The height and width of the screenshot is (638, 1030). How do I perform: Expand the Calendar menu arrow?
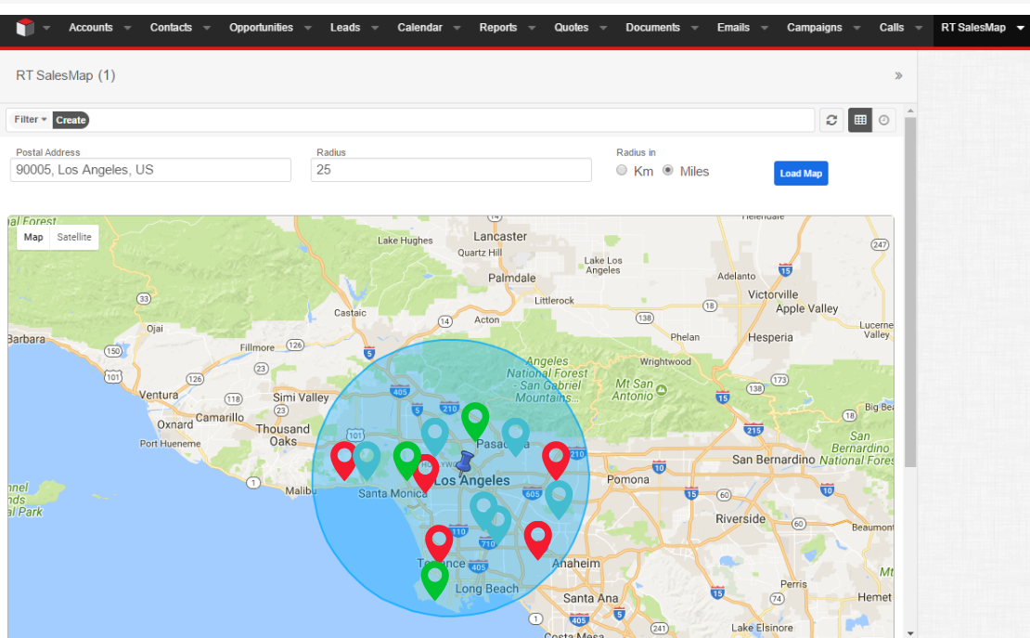[x=457, y=28]
